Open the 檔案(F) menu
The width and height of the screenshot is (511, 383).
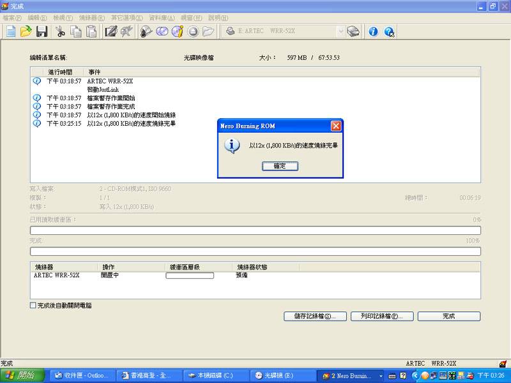[11, 18]
